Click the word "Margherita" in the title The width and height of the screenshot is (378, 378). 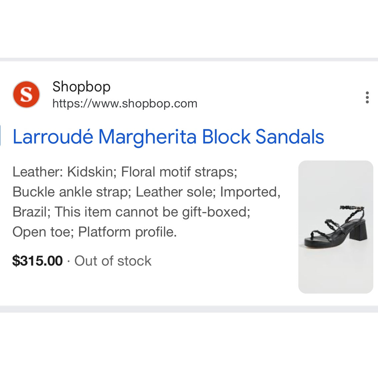click(x=147, y=137)
